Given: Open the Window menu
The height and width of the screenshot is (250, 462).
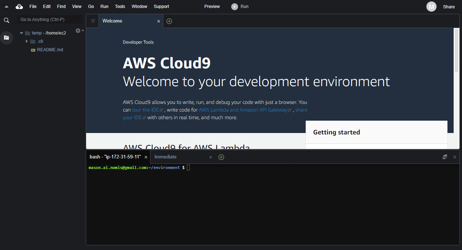Looking at the screenshot, I should click(x=139, y=7).
